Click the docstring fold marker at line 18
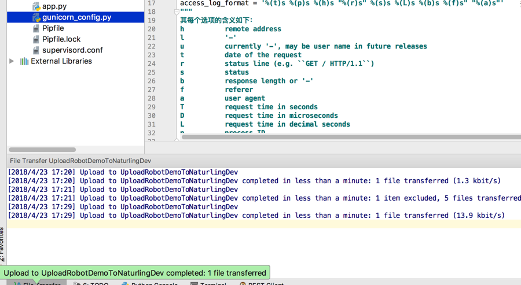 click(177, 12)
